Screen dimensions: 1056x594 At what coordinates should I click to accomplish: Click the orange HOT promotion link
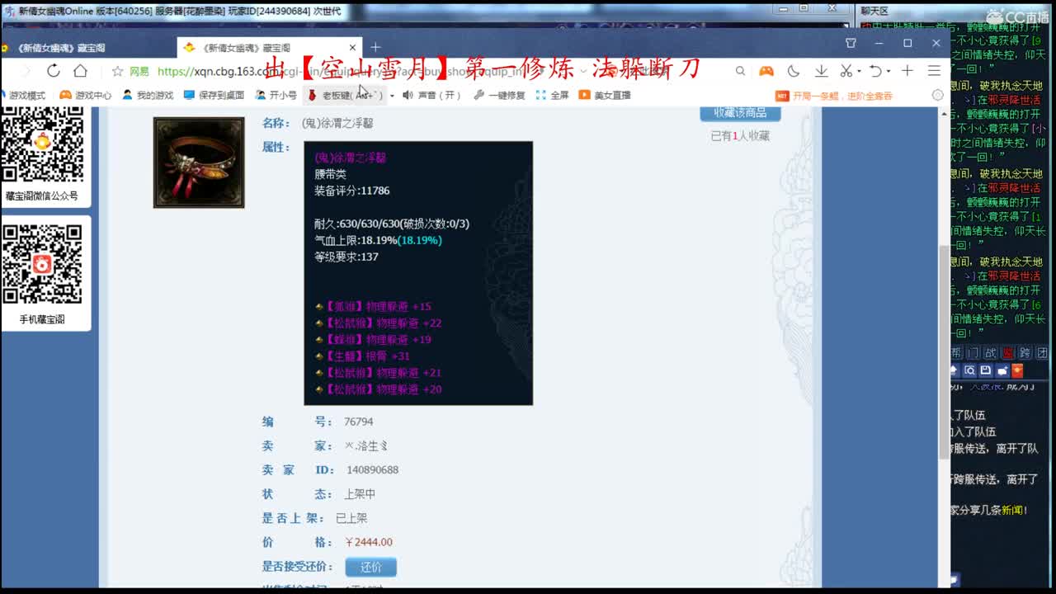point(834,96)
